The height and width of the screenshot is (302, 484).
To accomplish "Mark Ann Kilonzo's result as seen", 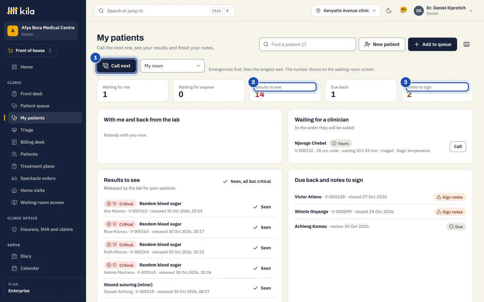I will [x=262, y=207].
